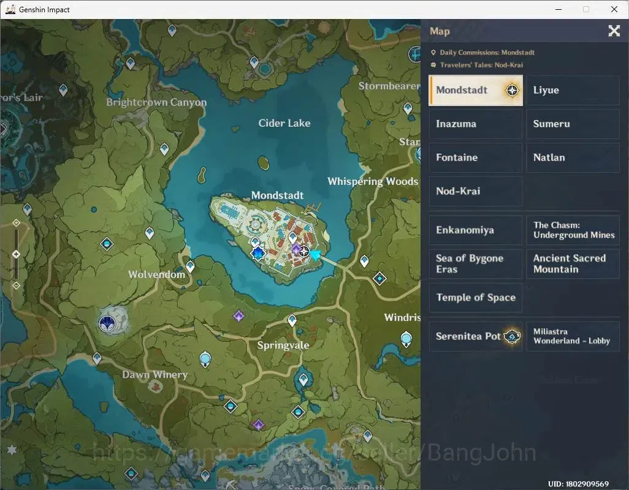Viewport: 629px width, 490px height.
Task: Open the Temple of Space map
Action: 476,297
